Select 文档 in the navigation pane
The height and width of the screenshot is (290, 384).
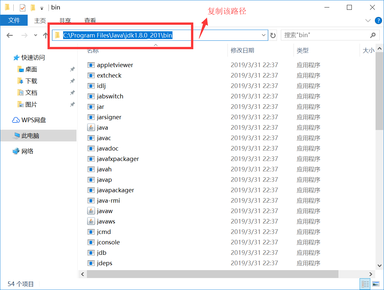click(31, 93)
